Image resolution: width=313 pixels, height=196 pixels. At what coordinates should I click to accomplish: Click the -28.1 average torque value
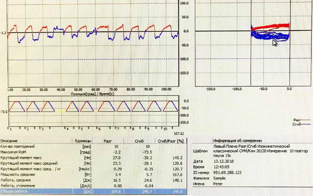pos(148,163)
